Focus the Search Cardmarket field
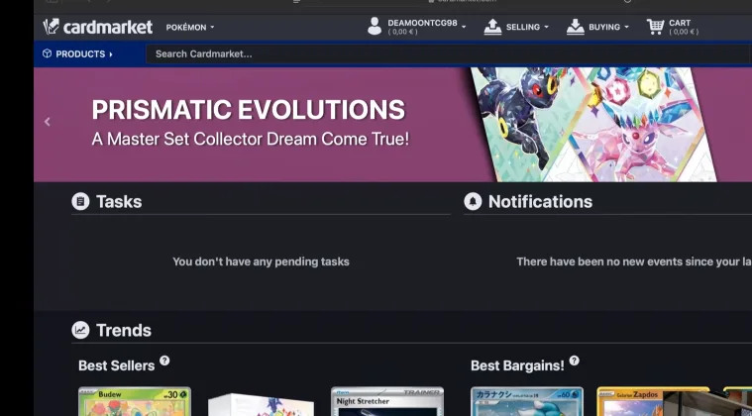Image resolution: width=752 pixels, height=416 pixels. [449, 54]
